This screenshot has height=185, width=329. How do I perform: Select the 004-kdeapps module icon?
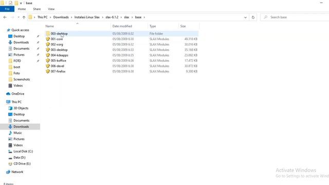click(x=48, y=55)
